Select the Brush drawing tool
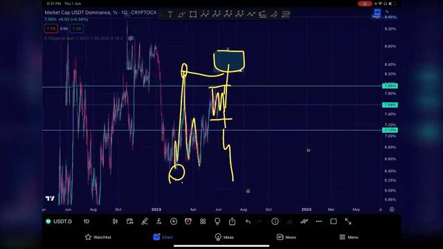Image resolution: width=443 pixels, height=249 pixels. (181, 15)
